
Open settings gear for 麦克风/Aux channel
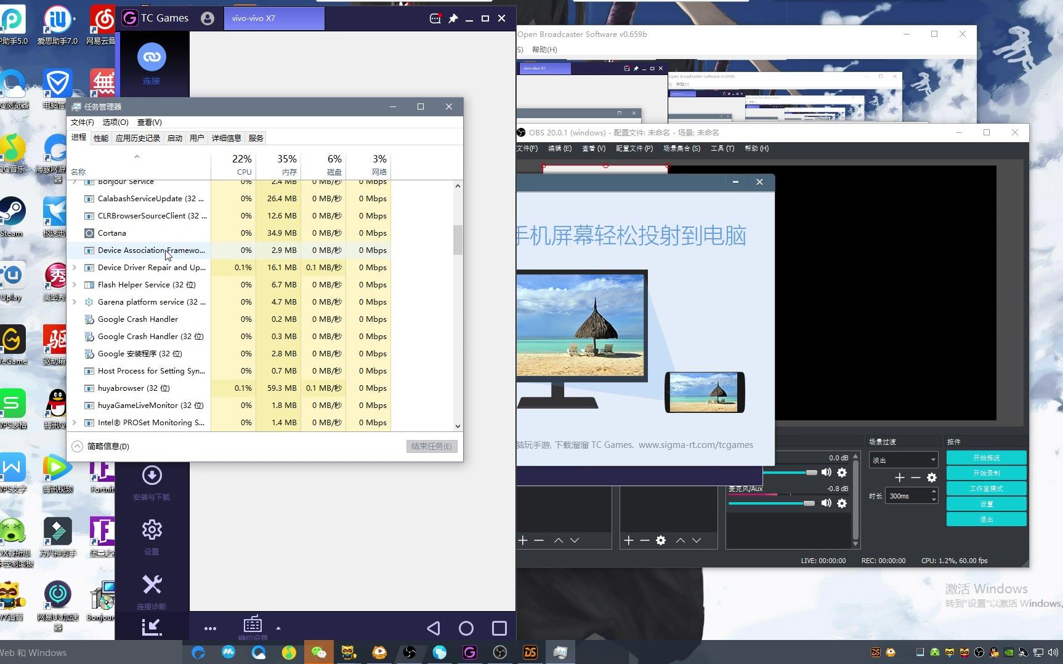842,503
